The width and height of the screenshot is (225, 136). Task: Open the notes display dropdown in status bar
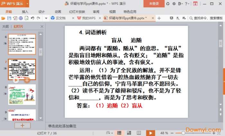[x=109, y=133]
